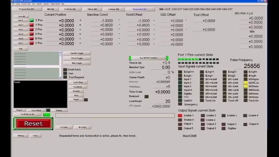Switch to the ToolPath tab
Image resolution: width=279 pixels, height=157 pixels.
click(x=70, y=9)
